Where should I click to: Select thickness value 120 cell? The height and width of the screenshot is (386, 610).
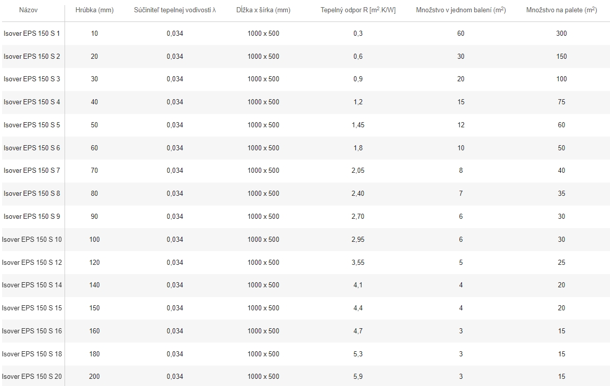(x=95, y=262)
